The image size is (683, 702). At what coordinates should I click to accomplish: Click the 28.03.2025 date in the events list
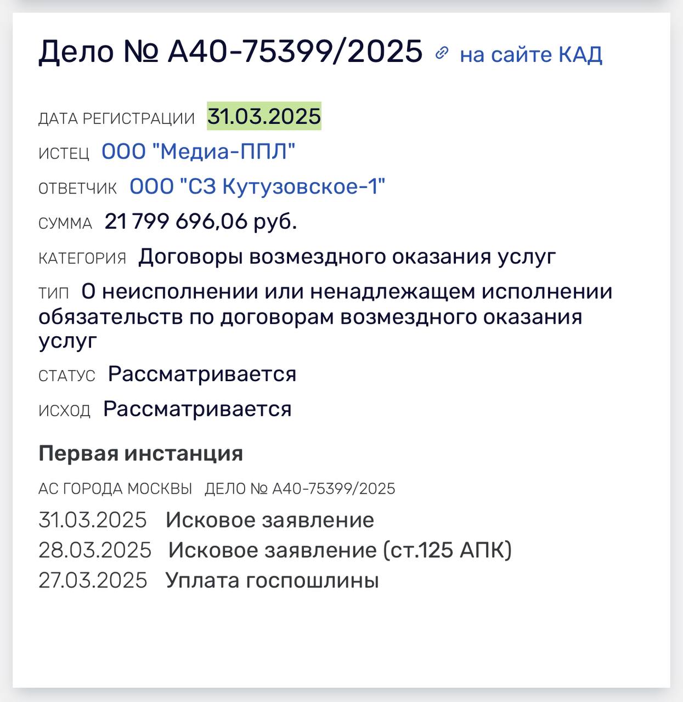(95, 550)
